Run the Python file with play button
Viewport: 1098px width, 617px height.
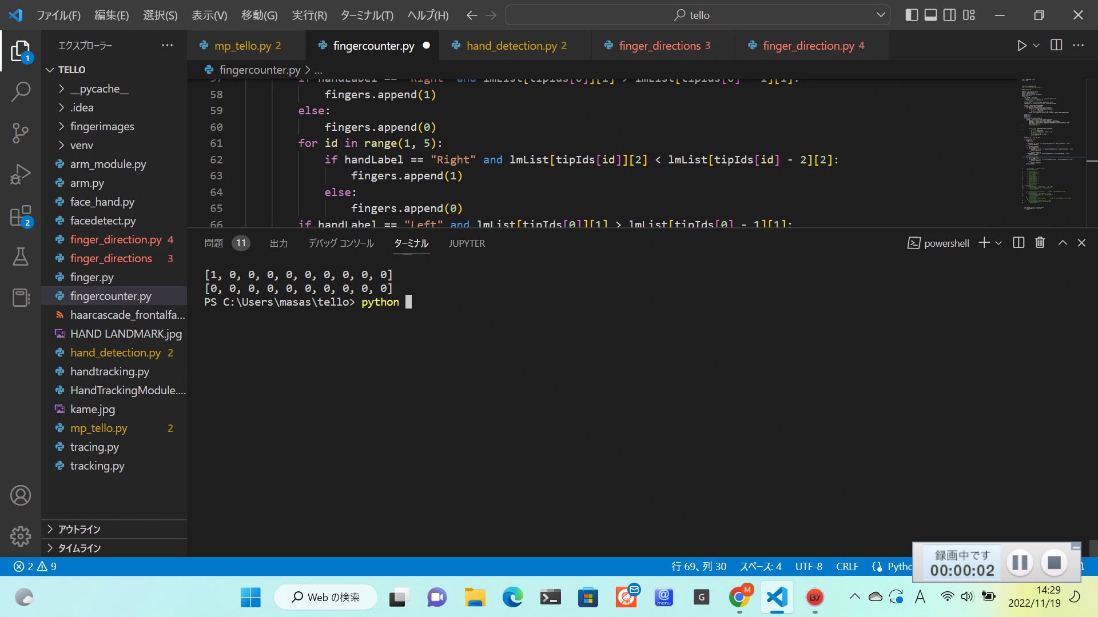1022,46
